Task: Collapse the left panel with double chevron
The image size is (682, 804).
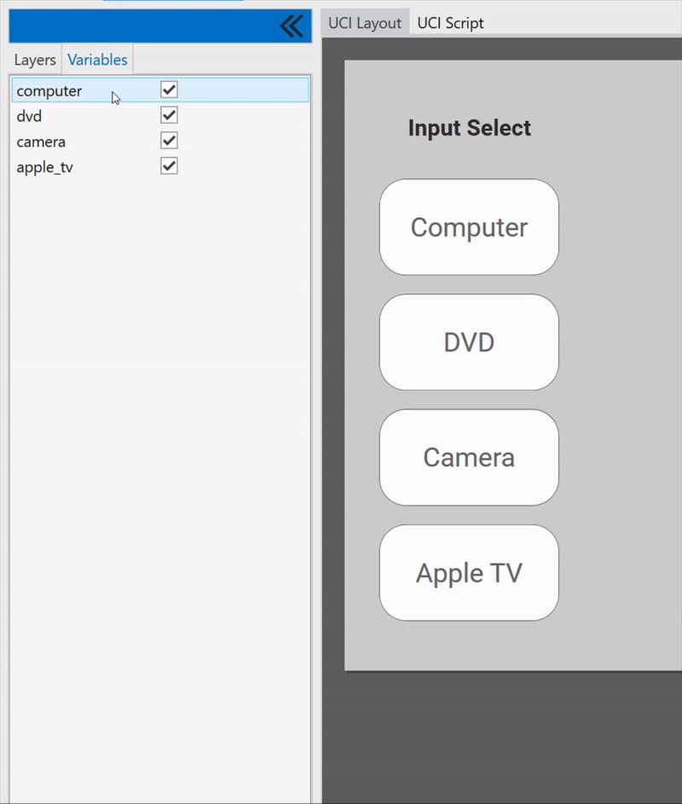Action: (291, 26)
